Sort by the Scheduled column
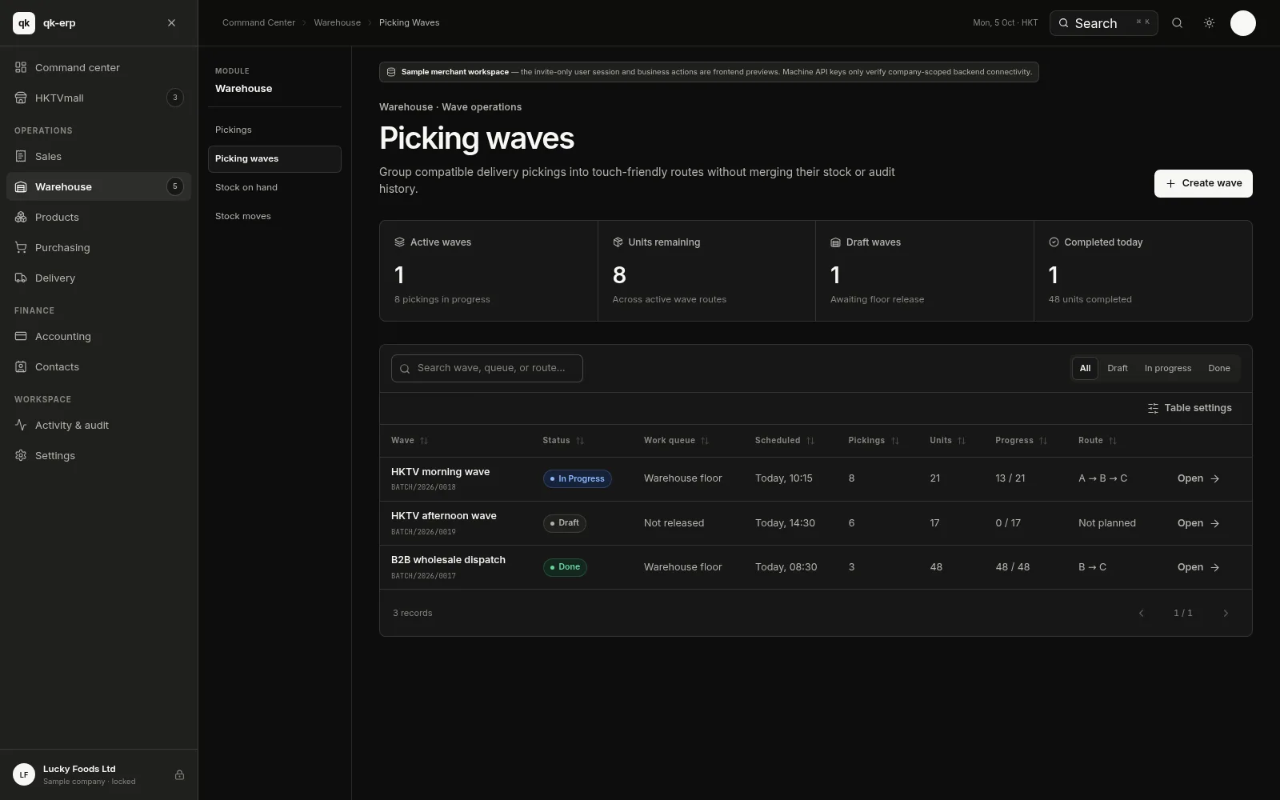Image resolution: width=1280 pixels, height=800 pixels. tap(784, 441)
